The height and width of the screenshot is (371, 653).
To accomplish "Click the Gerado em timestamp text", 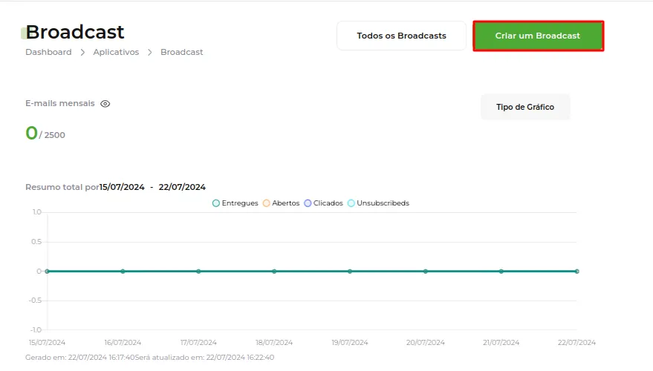I will point(80,358).
